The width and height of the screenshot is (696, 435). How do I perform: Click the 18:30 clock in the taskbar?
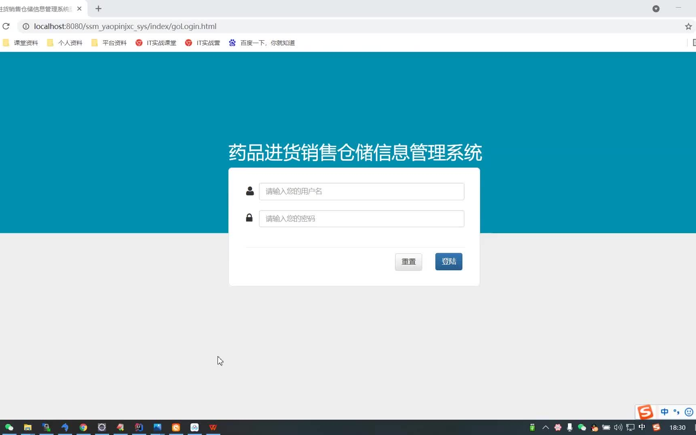click(x=677, y=427)
